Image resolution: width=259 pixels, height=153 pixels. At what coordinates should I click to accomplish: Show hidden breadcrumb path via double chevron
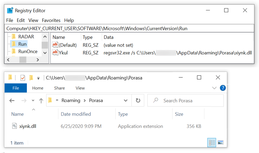coord(57,100)
